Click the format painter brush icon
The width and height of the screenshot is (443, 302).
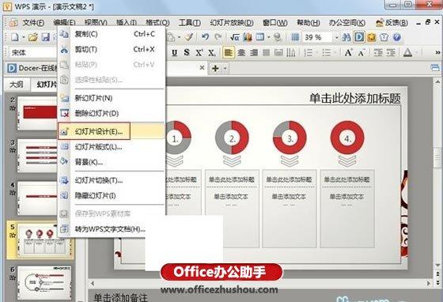point(189,37)
